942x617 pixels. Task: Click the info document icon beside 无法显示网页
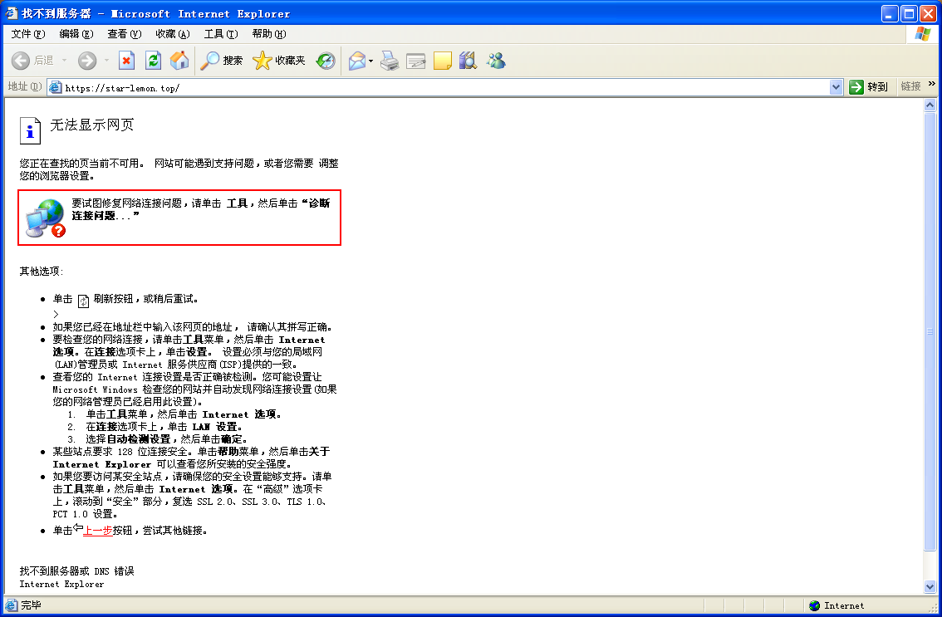click(x=30, y=130)
